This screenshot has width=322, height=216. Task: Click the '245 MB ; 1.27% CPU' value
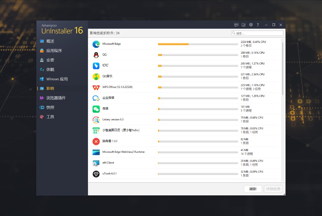coord(252,64)
